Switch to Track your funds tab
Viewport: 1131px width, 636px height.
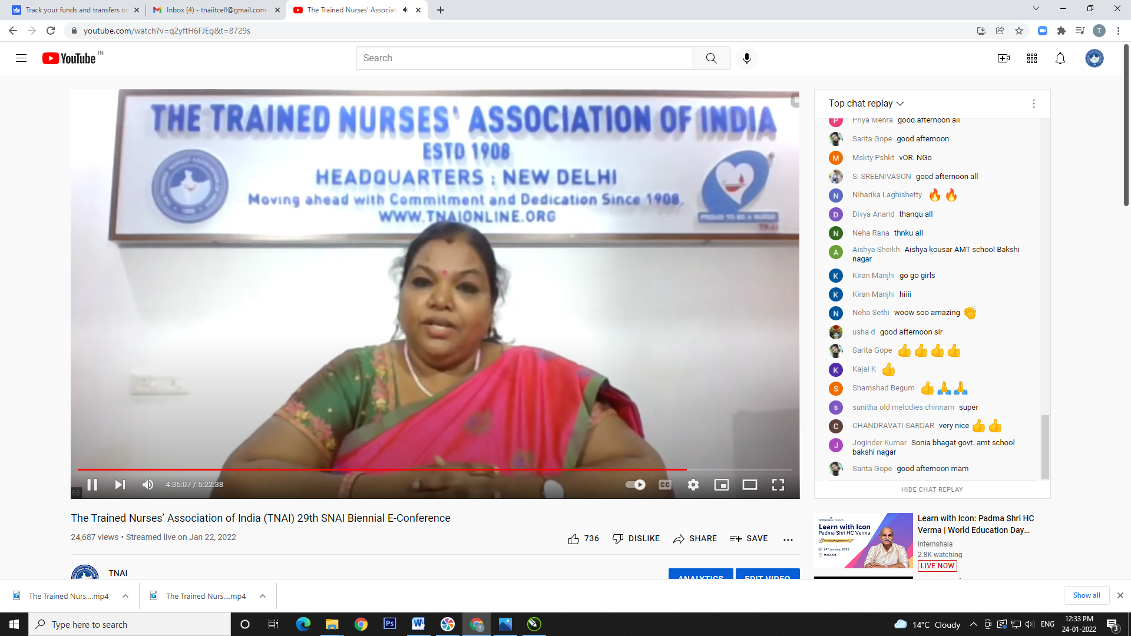(x=77, y=10)
